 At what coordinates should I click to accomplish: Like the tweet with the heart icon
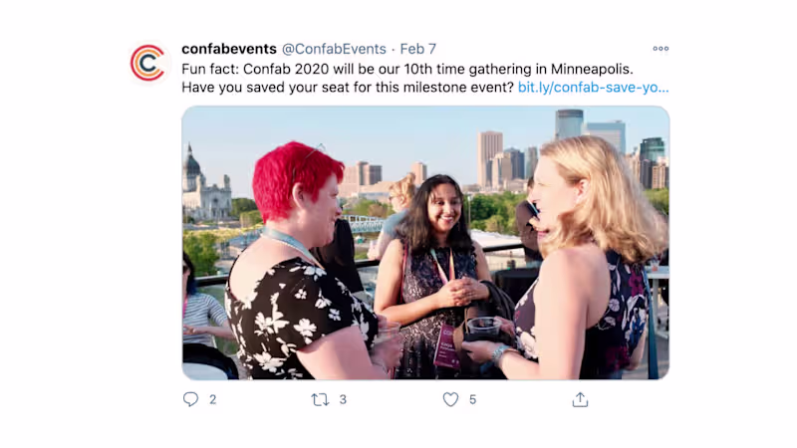pyautogui.click(x=450, y=399)
